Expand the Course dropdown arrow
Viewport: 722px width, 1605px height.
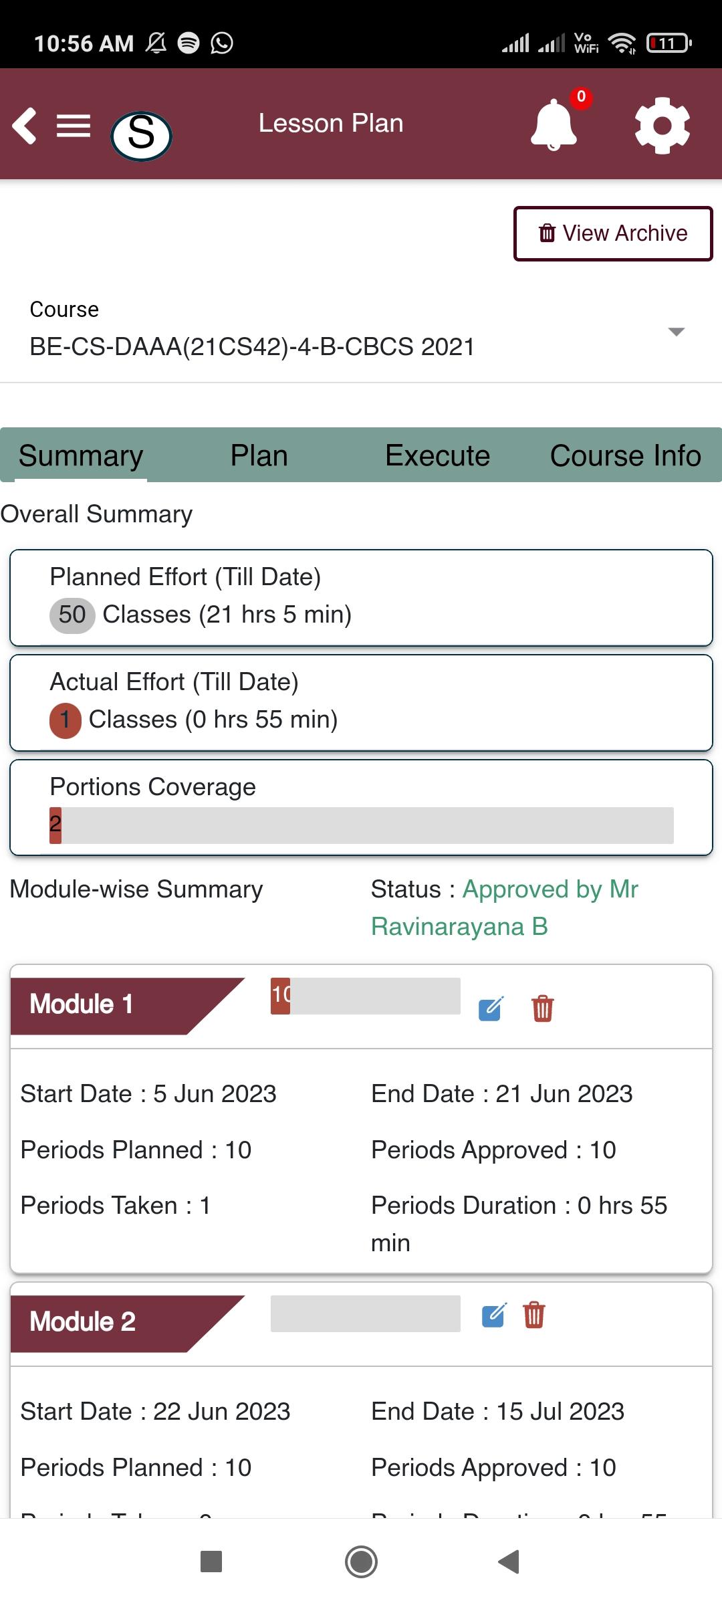tap(677, 332)
